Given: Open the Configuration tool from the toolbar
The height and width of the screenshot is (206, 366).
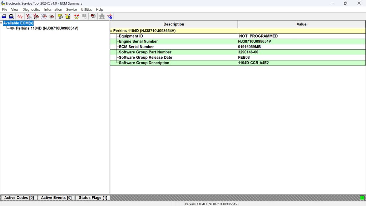Looking at the screenshot, I should pos(60,16).
